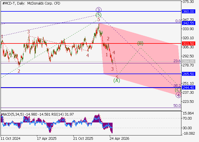Click the 237.30 price axis value
Image resolution: width=199 pixels, height=142 pixels.
point(188,93)
